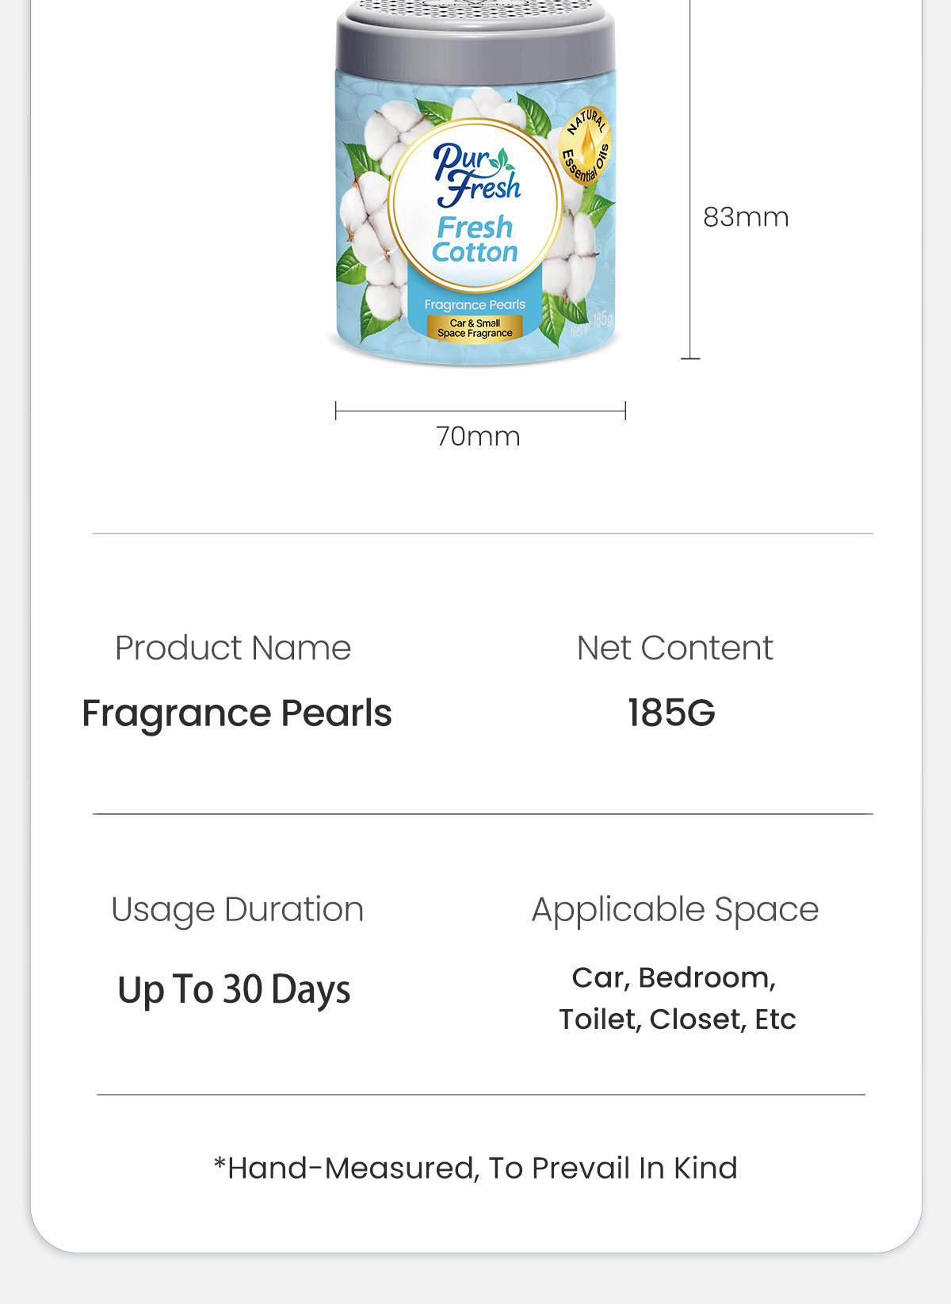Click the Car & Small Space Fragrance label
Image resolution: width=951 pixels, height=1304 pixels.
point(475,328)
